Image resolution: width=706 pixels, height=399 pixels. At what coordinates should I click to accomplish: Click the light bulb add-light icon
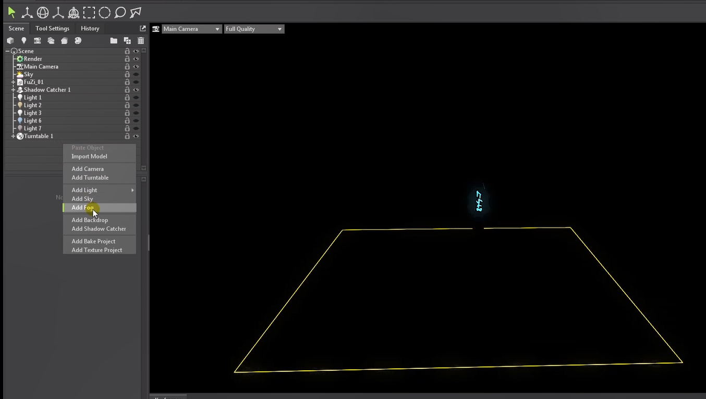coord(23,41)
